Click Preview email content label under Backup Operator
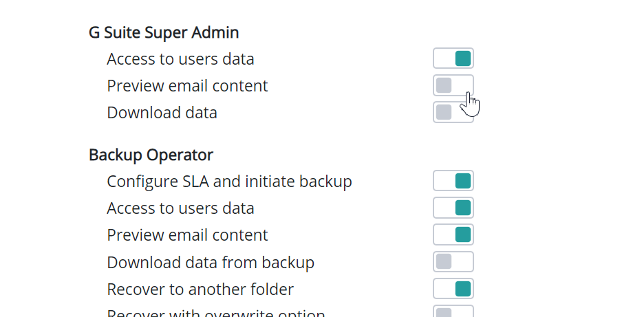622x317 pixels. (187, 235)
